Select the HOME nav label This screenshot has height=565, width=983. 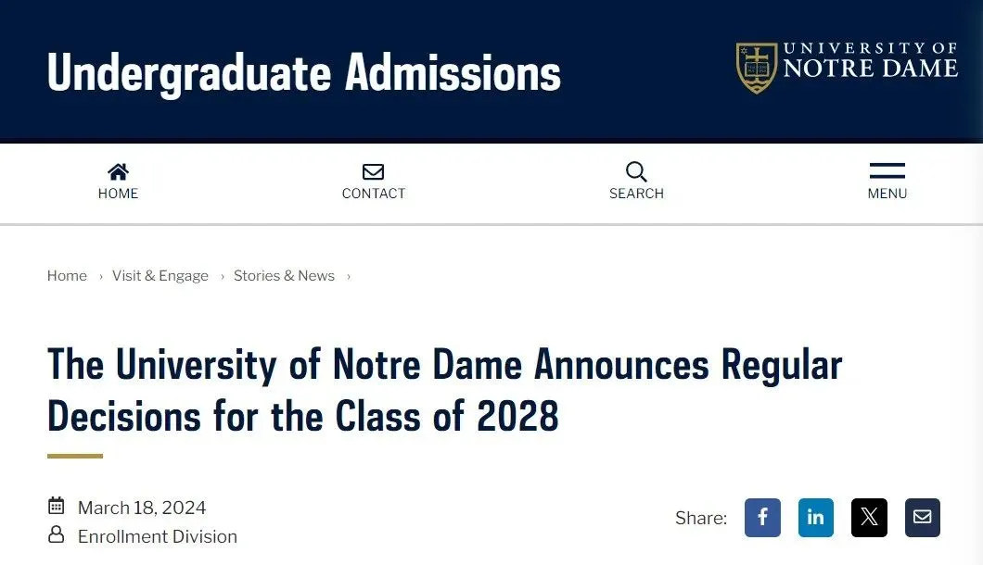tap(118, 194)
